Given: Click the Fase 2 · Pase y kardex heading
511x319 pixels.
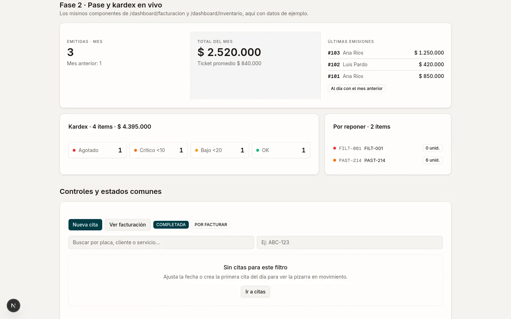Looking at the screenshot, I should [111, 5].
